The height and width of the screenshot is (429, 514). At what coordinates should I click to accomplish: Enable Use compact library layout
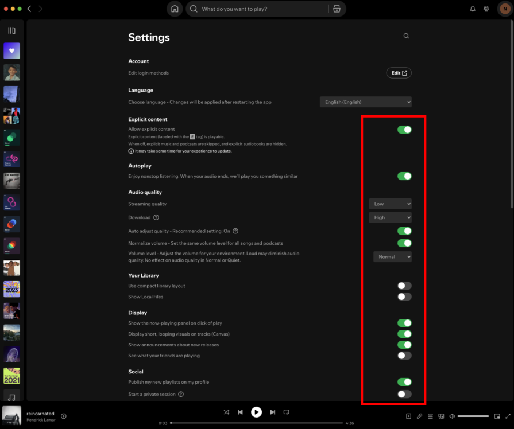[404, 286]
